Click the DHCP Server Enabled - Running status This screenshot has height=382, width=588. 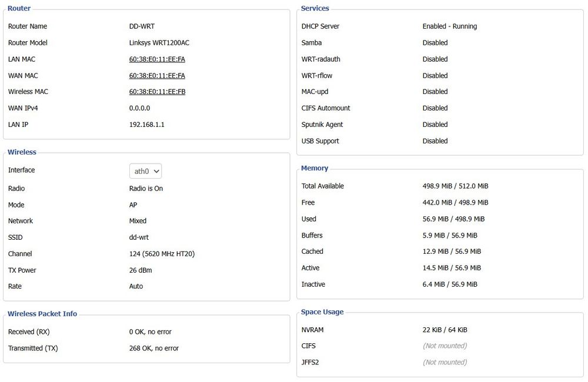point(450,26)
